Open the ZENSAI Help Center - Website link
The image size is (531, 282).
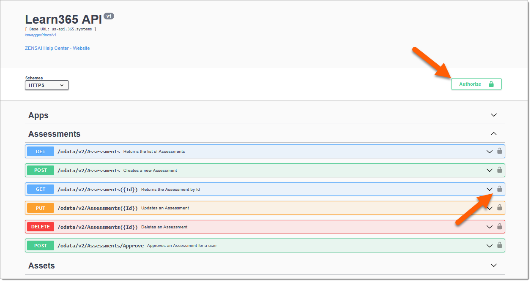pyautogui.click(x=57, y=48)
